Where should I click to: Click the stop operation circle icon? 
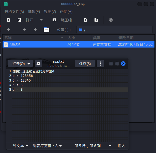click(111, 20)
